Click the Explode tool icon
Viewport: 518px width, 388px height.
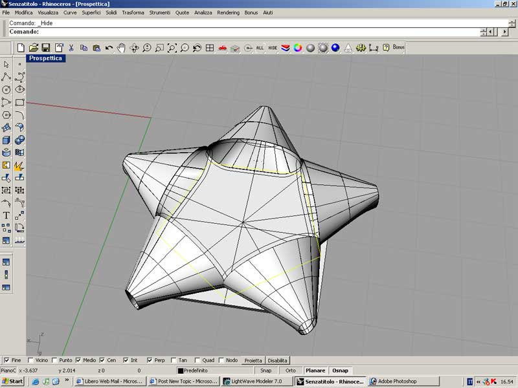[x=19, y=165]
